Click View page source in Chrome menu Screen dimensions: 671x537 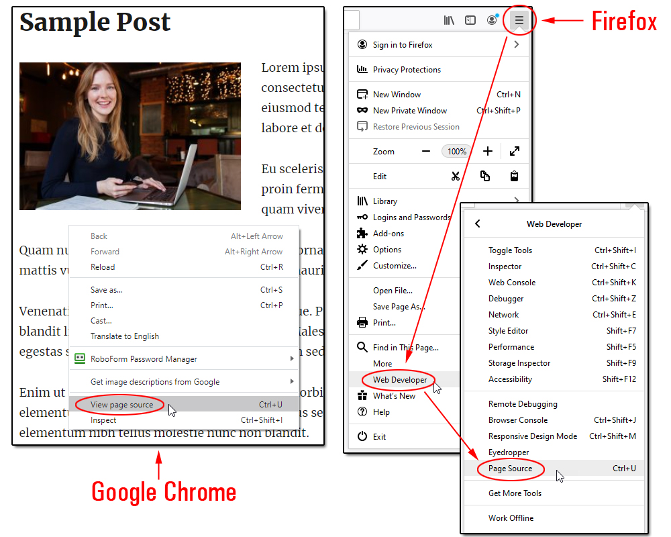click(184, 405)
